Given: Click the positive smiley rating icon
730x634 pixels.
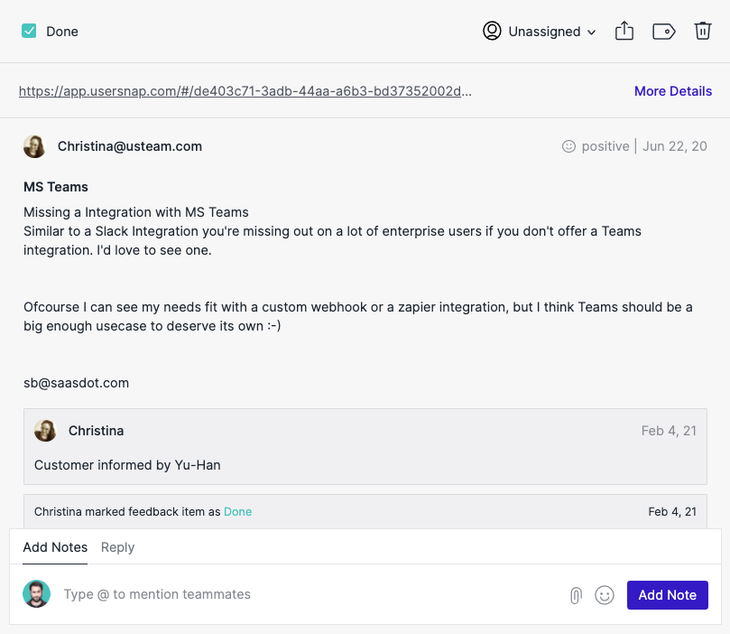Looking at the screenshot, I should 568,146.
